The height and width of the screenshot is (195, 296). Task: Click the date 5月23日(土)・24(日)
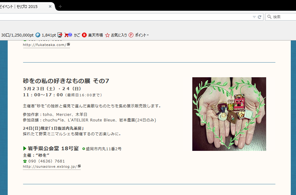pos(52,89)
